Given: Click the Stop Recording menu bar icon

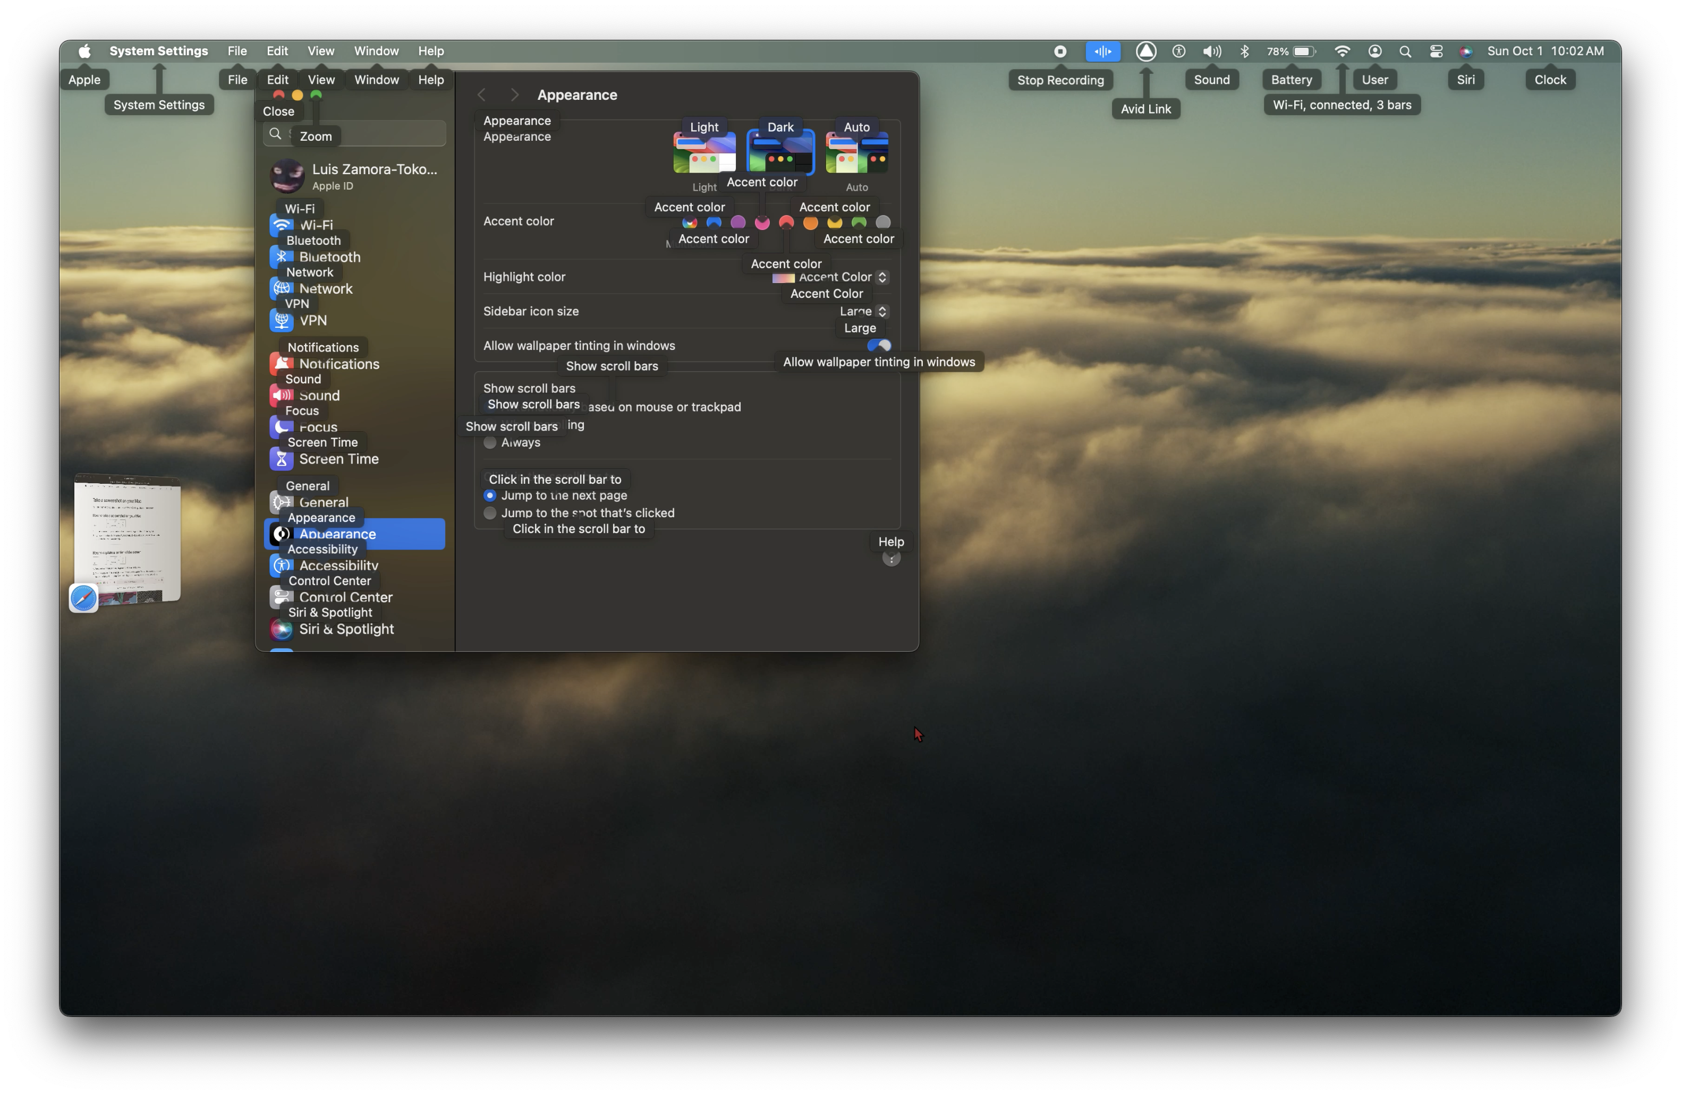Looking at the screenshot, I should (x=1060, y=51).
